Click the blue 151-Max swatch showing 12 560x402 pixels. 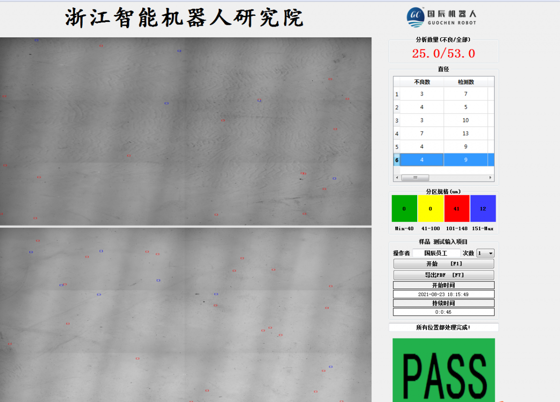483,208
